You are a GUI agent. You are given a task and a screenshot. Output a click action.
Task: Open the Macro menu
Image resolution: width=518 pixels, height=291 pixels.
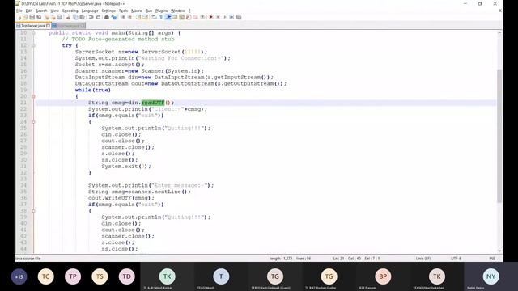(137, 11)
